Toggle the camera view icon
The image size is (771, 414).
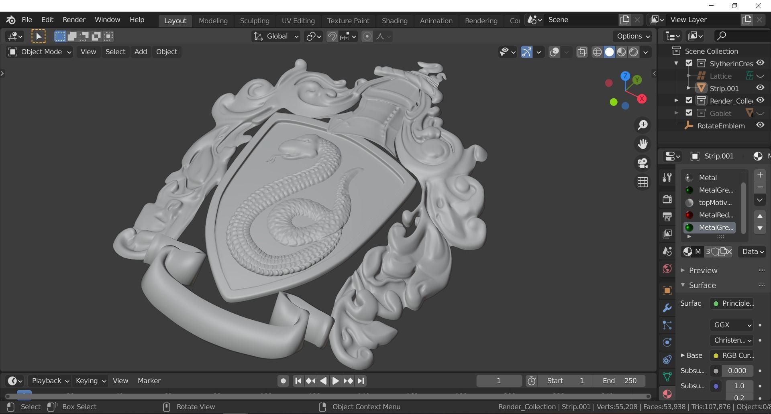click(x=642, y=163)
